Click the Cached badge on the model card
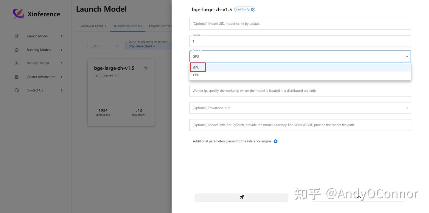The image size is (429, 213). tap(110, 75)
